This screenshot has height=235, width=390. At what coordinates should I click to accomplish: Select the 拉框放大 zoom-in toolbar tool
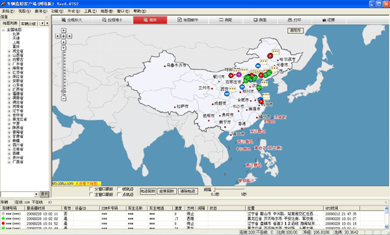[71, 20]
